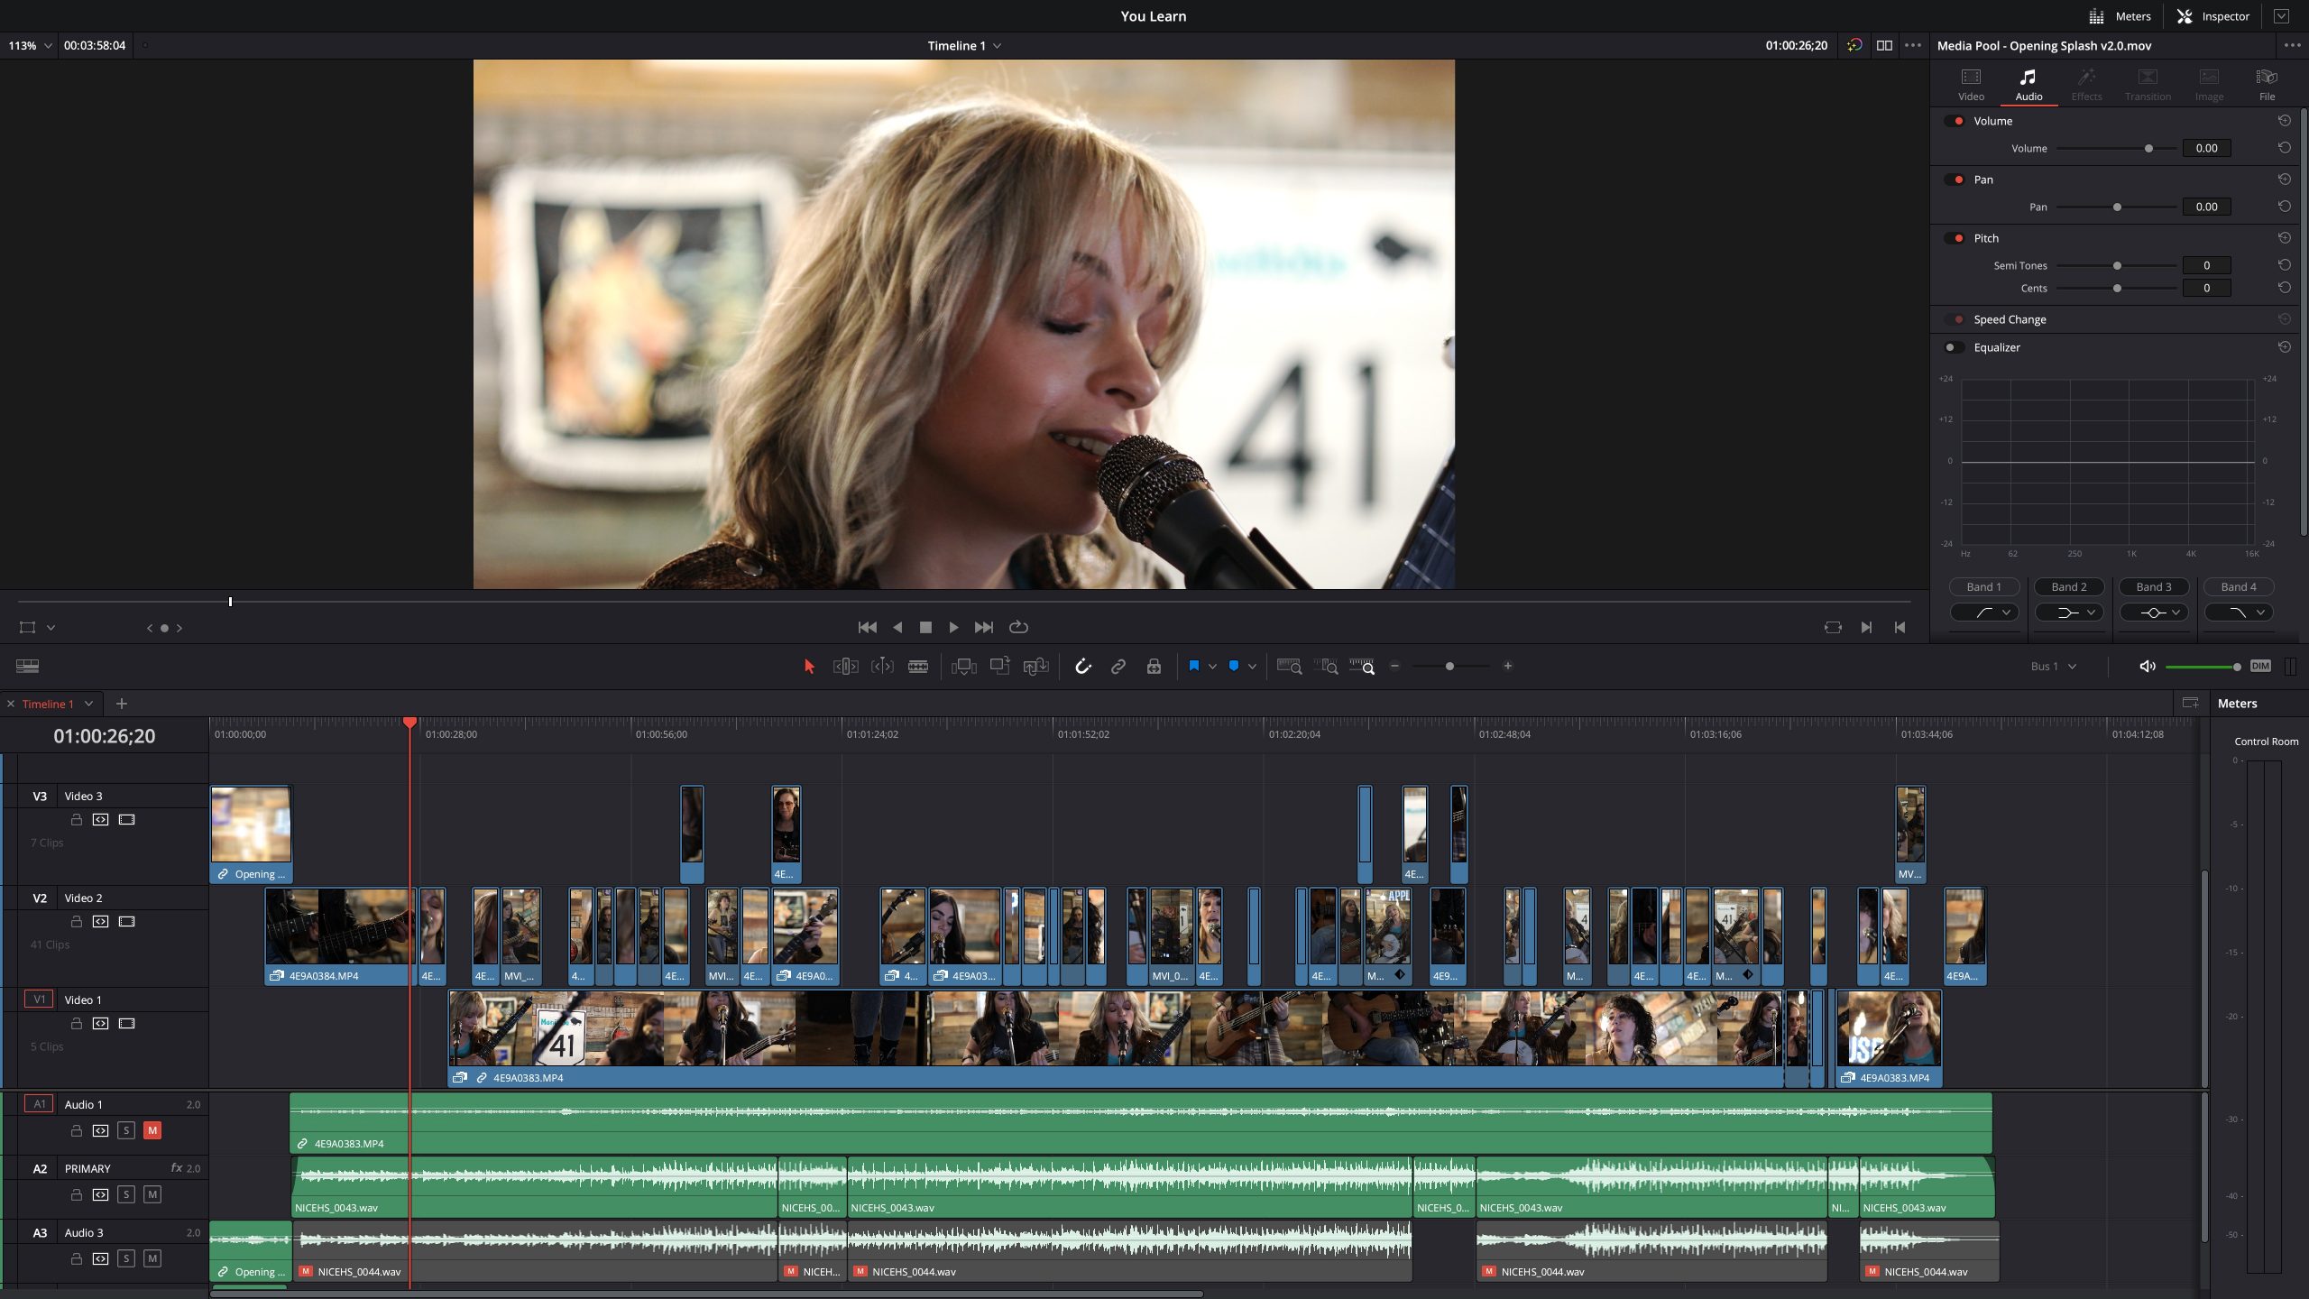Open the Bus 1 output dropdown

(x=2054, y=667)
